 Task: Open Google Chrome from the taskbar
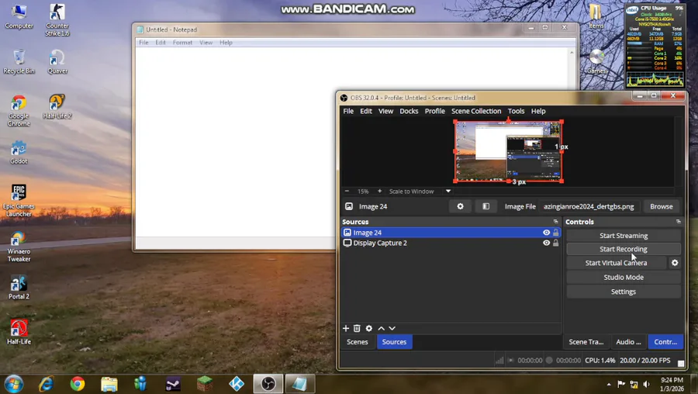[78, 384]
